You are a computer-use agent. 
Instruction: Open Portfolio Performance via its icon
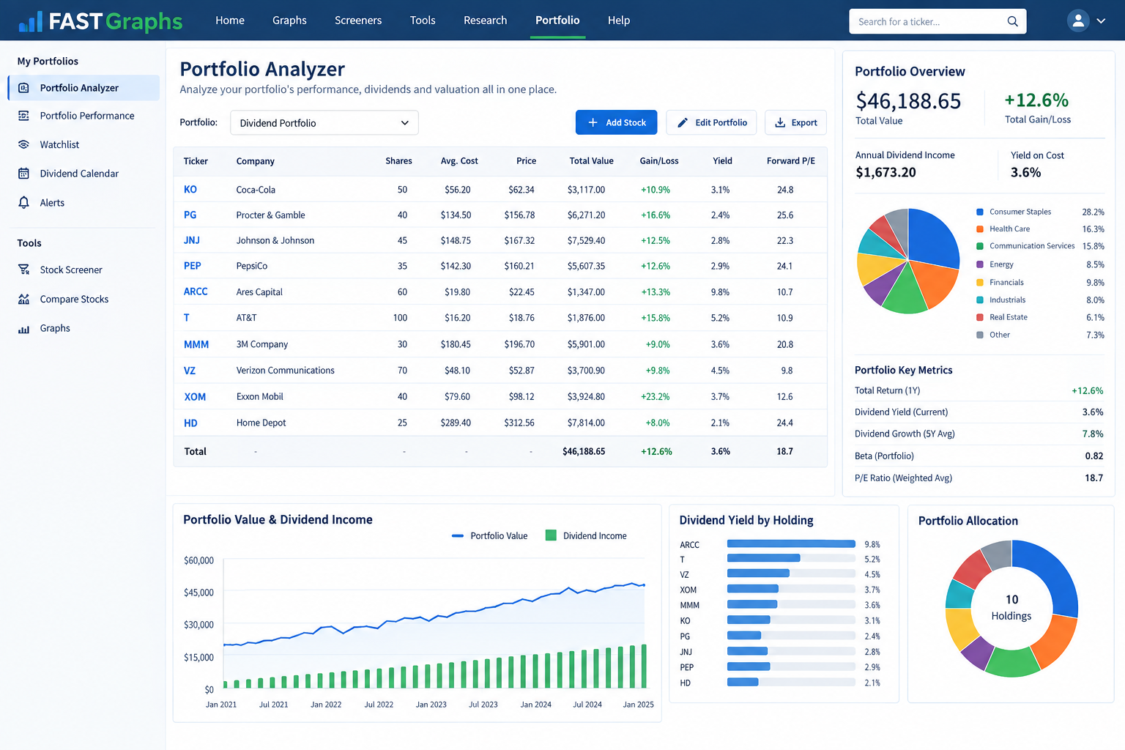click(23, 116)
